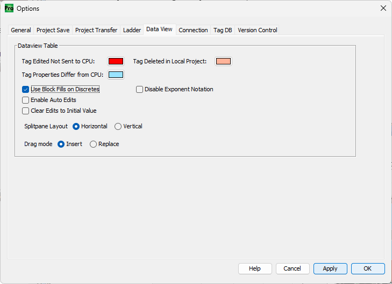Click the Pro application icon in title bar
This screenshot has height=284, width=392.
coord(9,8)
